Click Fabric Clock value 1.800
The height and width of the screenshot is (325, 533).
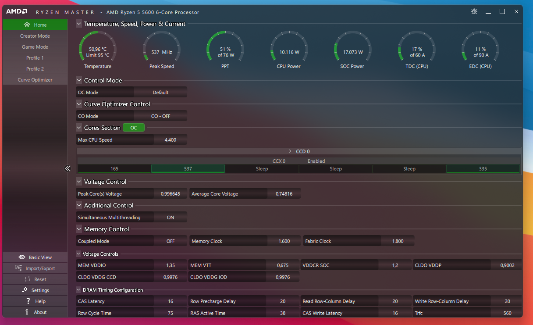(398, 241)
